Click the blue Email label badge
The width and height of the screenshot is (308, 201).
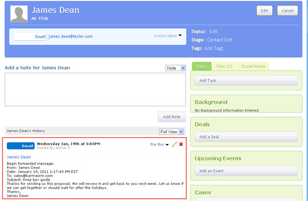tap(21, 146)
